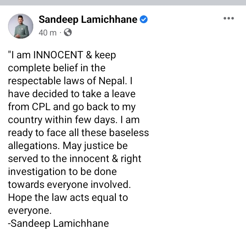Open the three-dot post options menu

[229, 19]
